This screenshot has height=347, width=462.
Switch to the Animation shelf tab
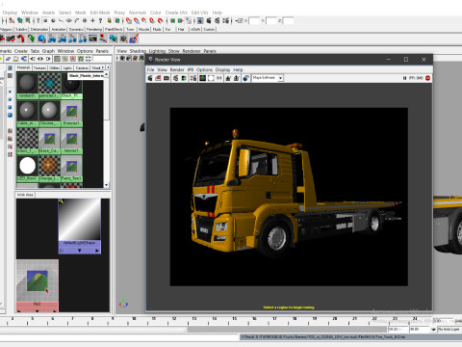(x=59, y=29)
